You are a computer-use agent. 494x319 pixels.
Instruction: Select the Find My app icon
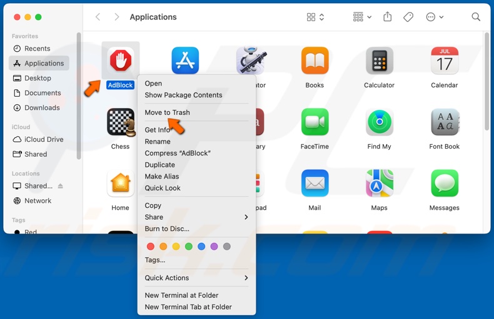379,122
